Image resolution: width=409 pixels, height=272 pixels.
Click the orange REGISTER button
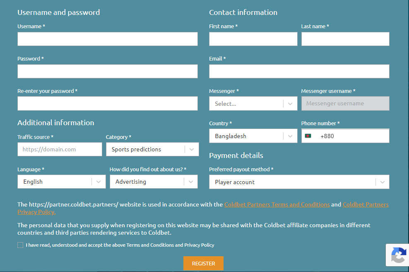point(203,263)
